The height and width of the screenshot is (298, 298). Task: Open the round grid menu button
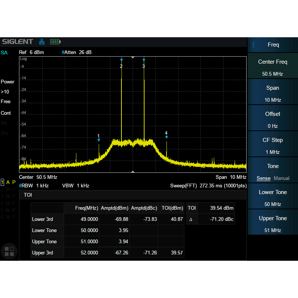(9, 251)
